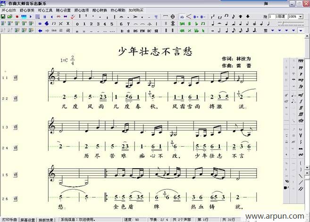Open the 100% zoom dropdown
This screenshot has width=310, height=222.
[301, 16]
